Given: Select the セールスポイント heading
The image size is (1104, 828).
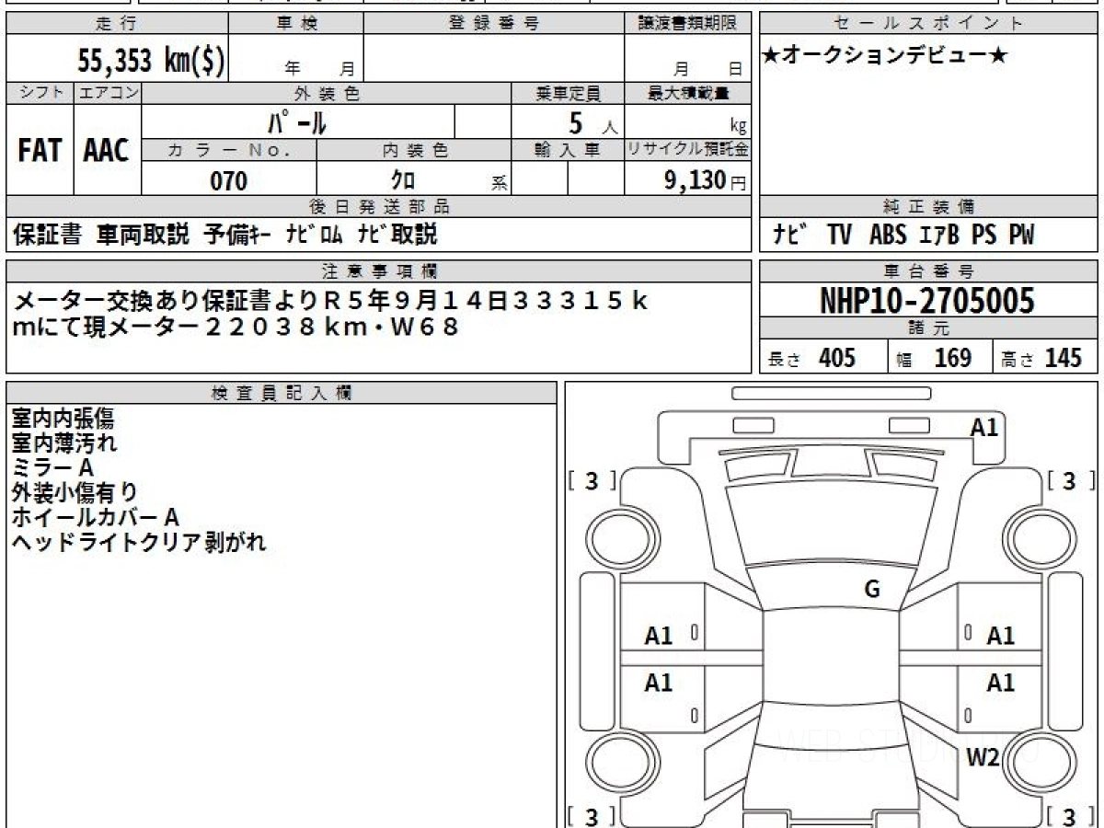Looking at the screenshot, I should pos(929,24).
